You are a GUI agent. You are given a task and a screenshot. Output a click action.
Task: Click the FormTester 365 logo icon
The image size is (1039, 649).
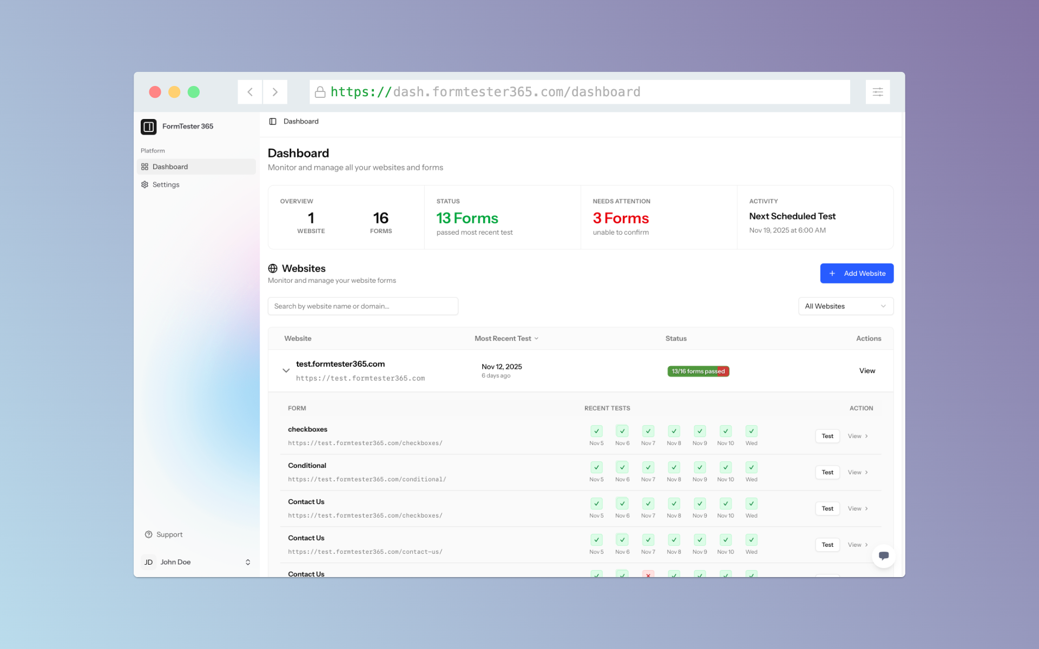148,127
